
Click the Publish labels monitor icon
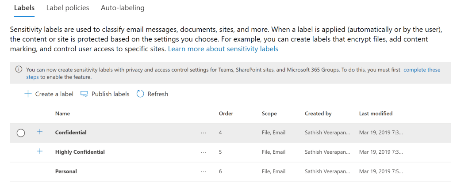pyautogui.click(x=84, y=94)
